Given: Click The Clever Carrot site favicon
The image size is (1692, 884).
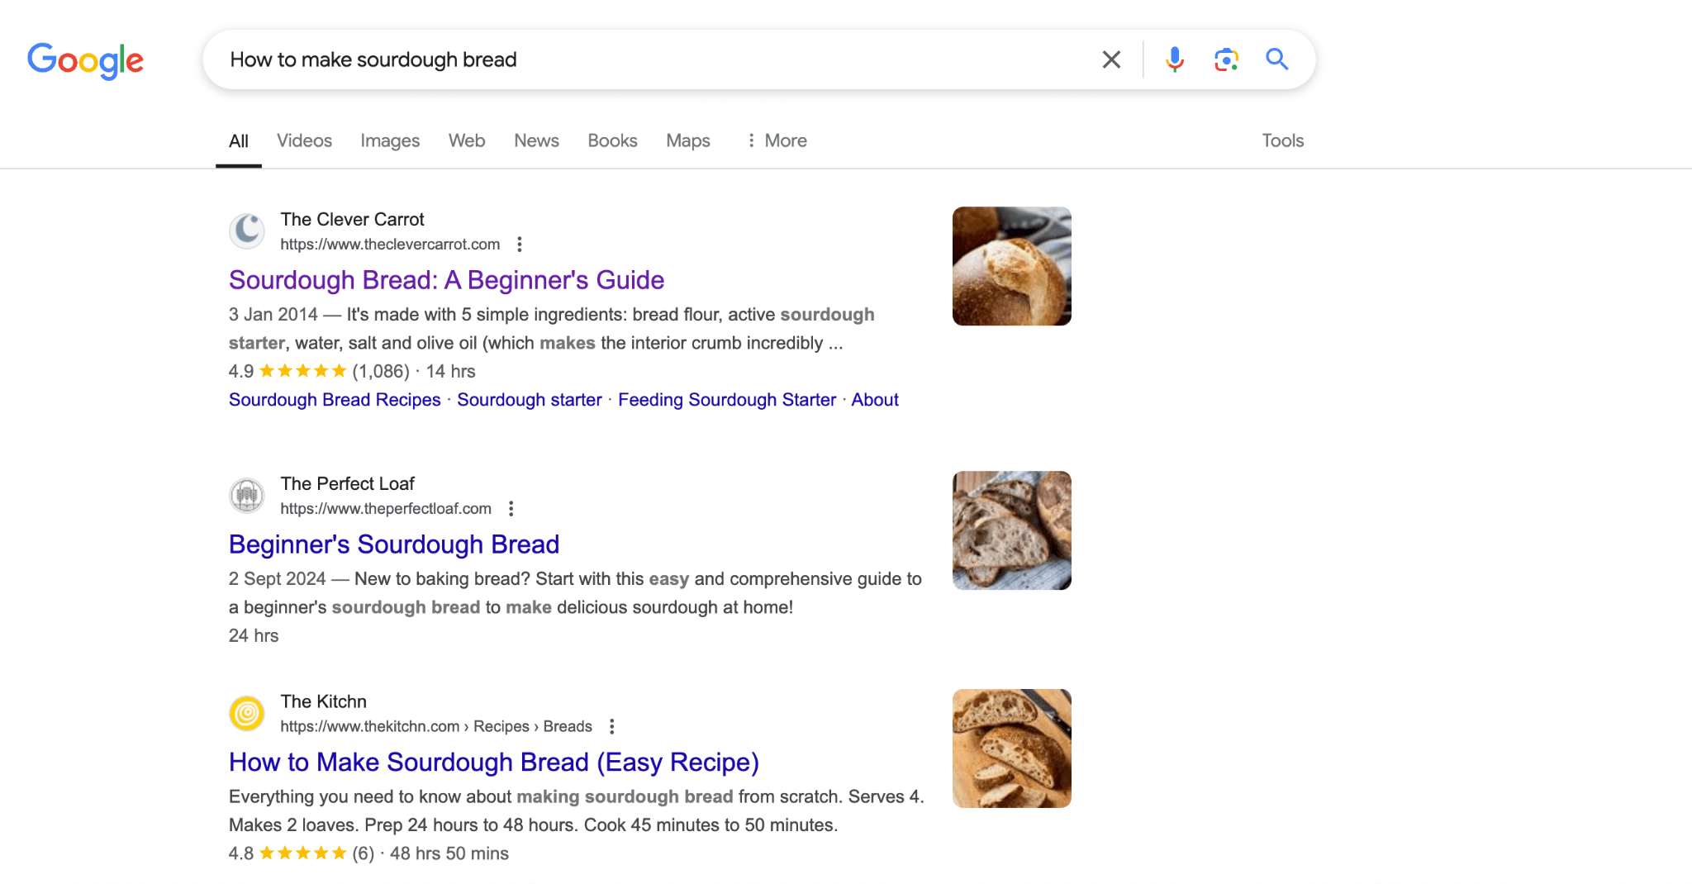Looking at the screenshot, I should coord(246,231).
